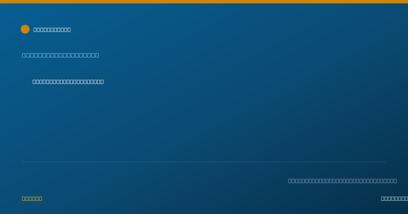
Task: Tap the round orange brand dot
Action: point(25,29)
